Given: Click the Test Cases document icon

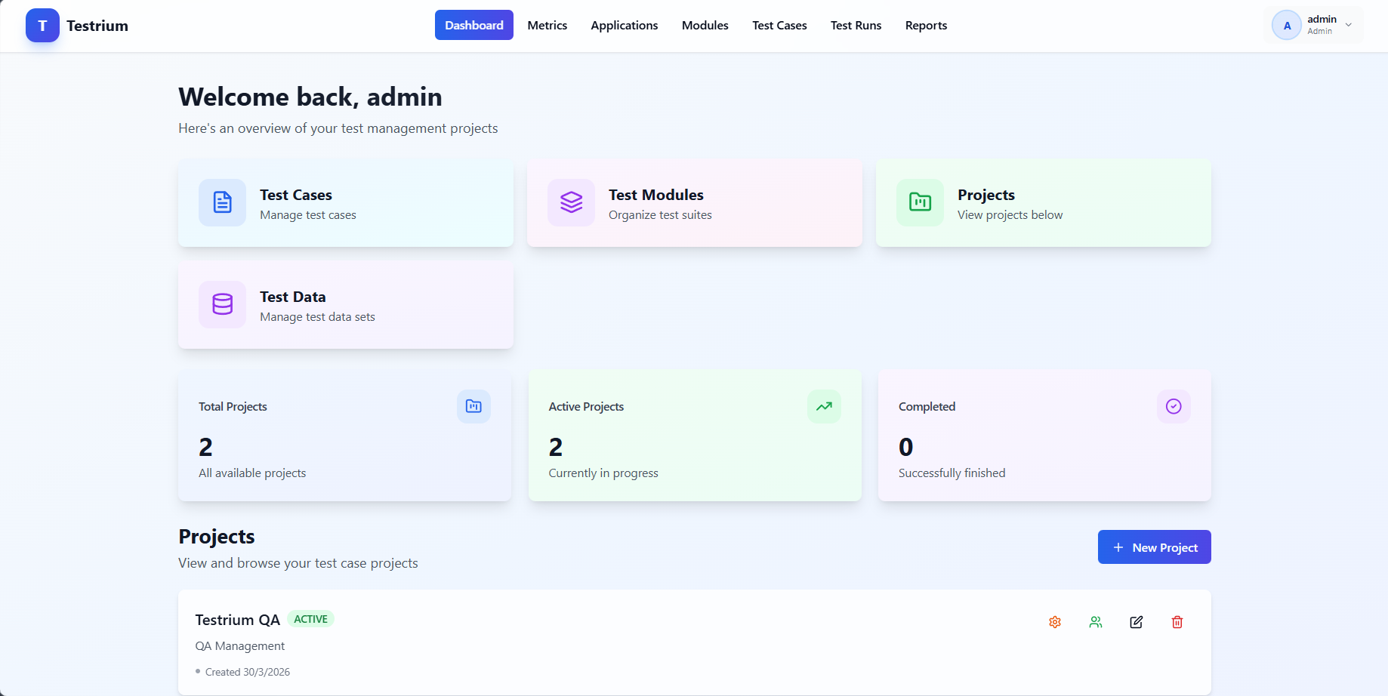Looking at the screenshot, I should [222, 202].
